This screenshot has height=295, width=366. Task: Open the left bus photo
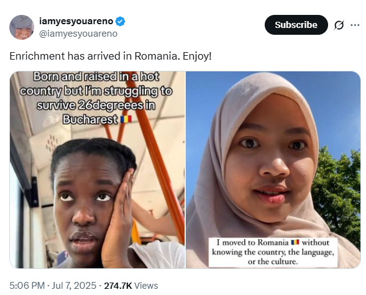98,170
